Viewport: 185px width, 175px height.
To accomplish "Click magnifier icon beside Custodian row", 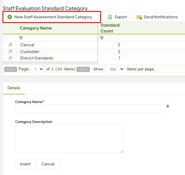I will (10, 51).
